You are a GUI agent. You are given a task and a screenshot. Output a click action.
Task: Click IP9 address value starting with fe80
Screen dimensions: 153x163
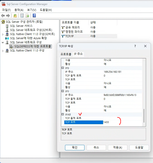(x=120, y=95)
